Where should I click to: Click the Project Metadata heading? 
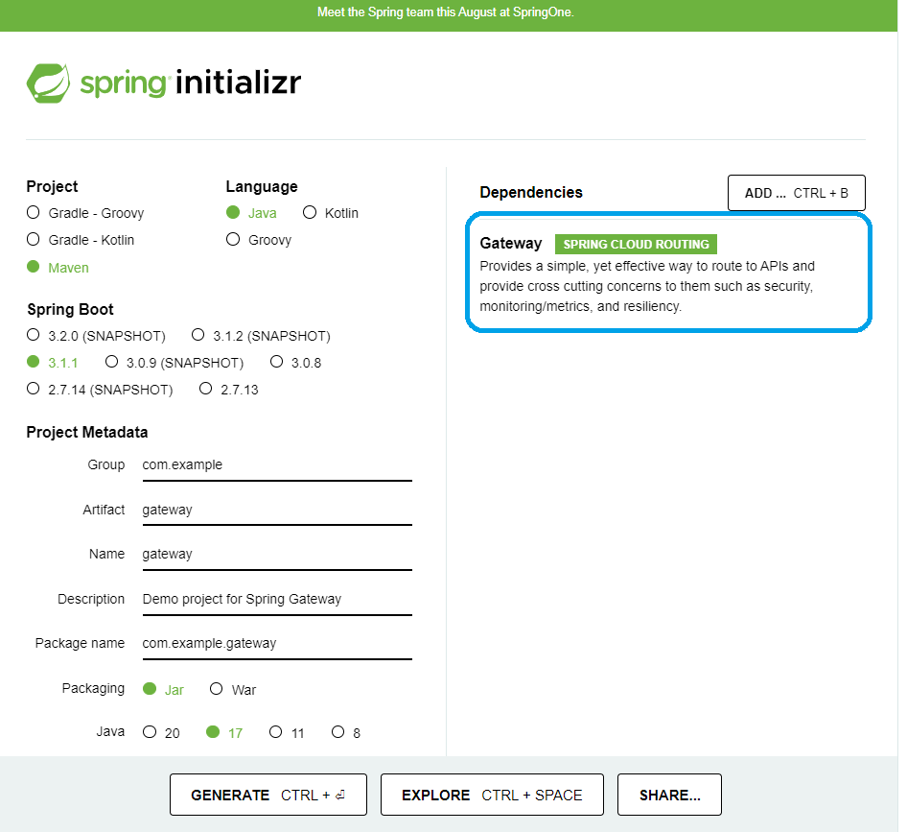[86, 433]
